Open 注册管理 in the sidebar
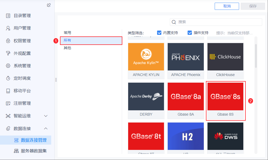The width and height of the screenshot is (268, 160). tap(22, 103)
